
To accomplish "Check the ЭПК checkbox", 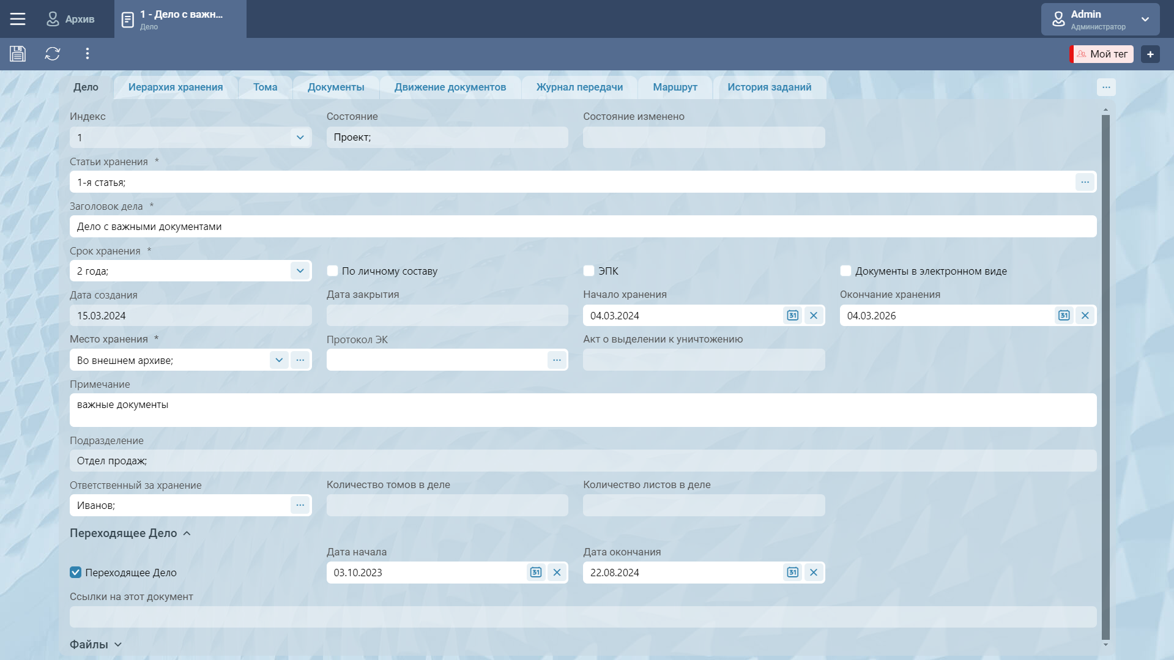I will pyautogui.click(x=589, y=271).
